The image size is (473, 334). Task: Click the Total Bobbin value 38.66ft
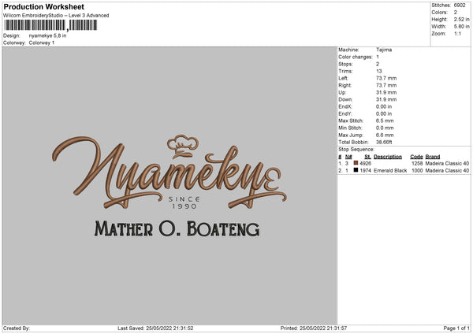pyautogui.click(x=384, y=143)
